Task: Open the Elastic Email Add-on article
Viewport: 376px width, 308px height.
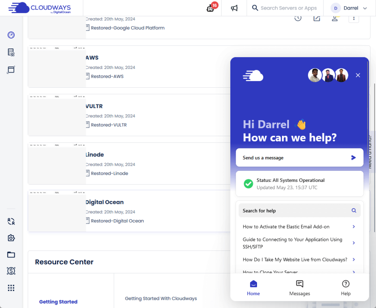Action: click(286, 227)
